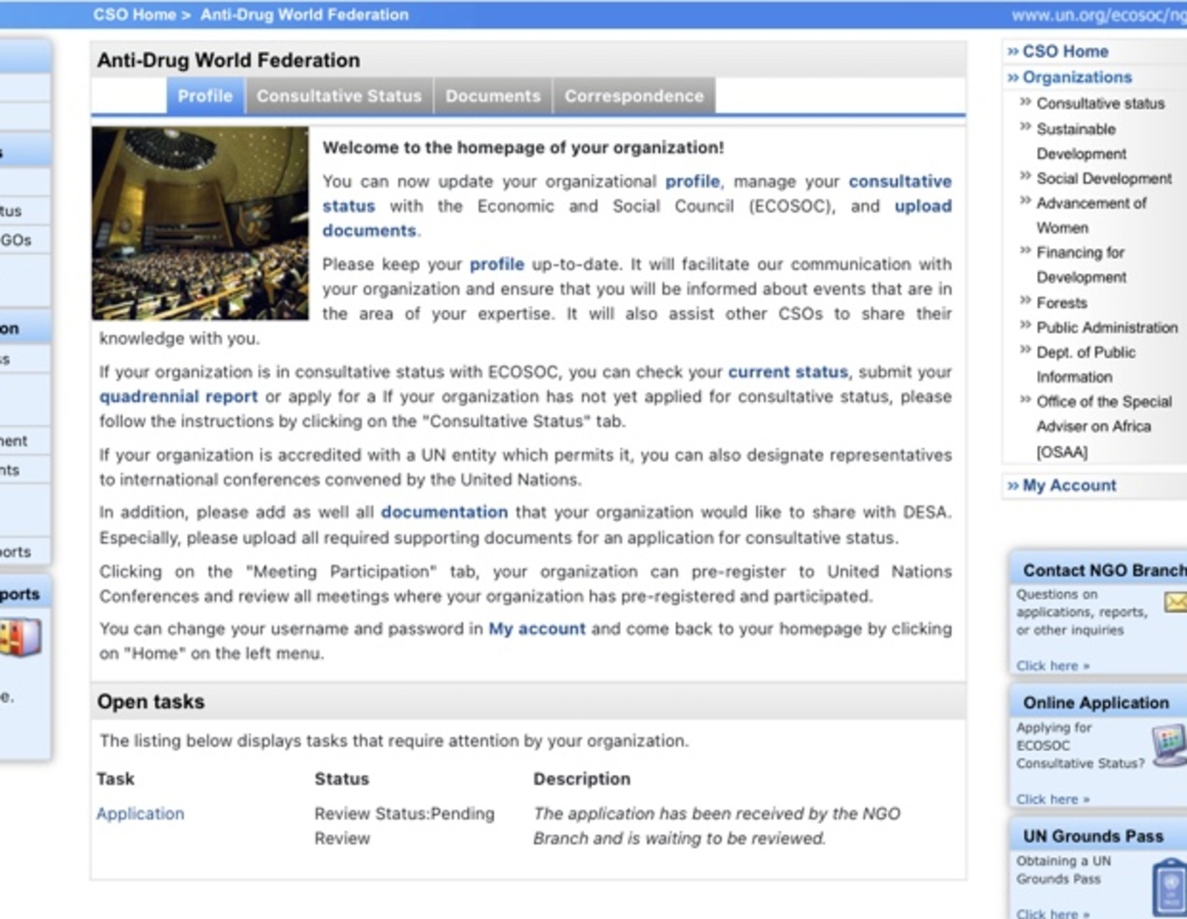Screen dimensions: 1187x919
Task: Choose Forests in the sidebar menu
Action: point(1062,303)
